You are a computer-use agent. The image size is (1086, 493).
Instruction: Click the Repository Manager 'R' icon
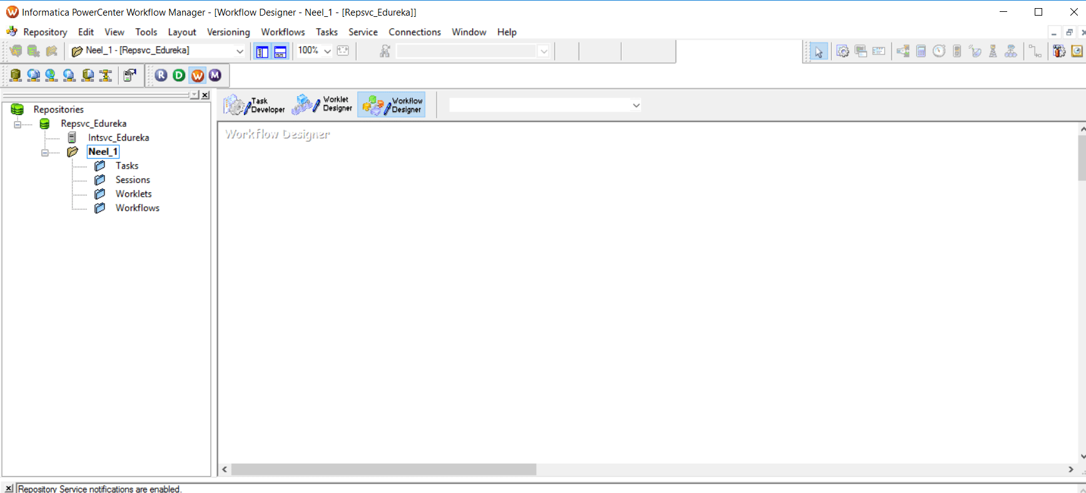tap(161, 75)
